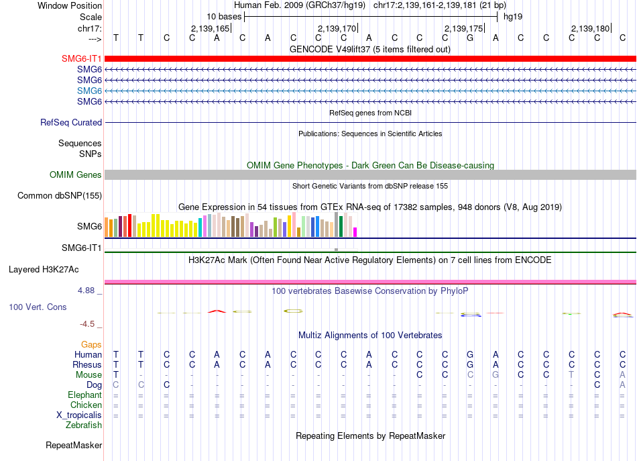Click the faded 'G' in the Mouse alignment row
Viewport: 637px width, 461px height.
496,375
